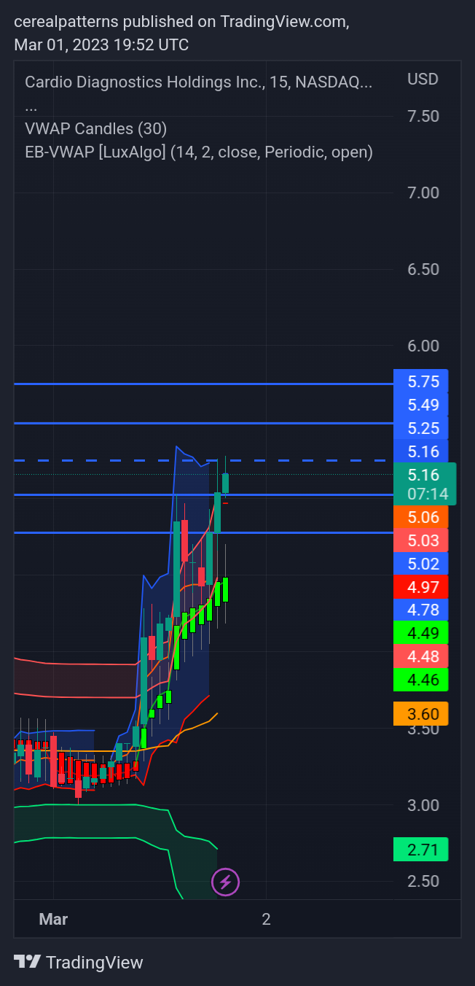Click the EB-VWAP [LuxAlgo] indicator legend
Screen dimensions: 475x986
[x=199, y=152]
